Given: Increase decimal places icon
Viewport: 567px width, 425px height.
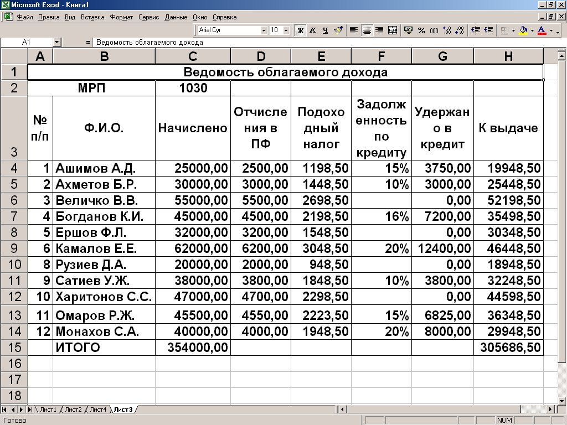Looking at the screenshot, I should (447, 30).
